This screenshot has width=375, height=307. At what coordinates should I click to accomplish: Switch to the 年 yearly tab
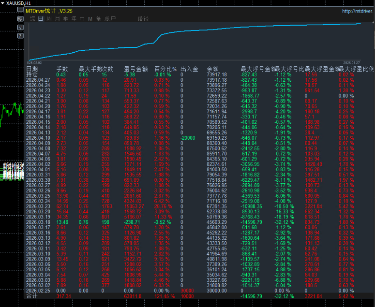pyautogui.click(x=74, y=19)
